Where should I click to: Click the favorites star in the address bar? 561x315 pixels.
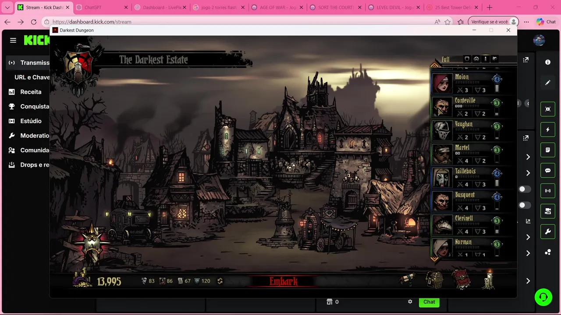tap(447, 22)
